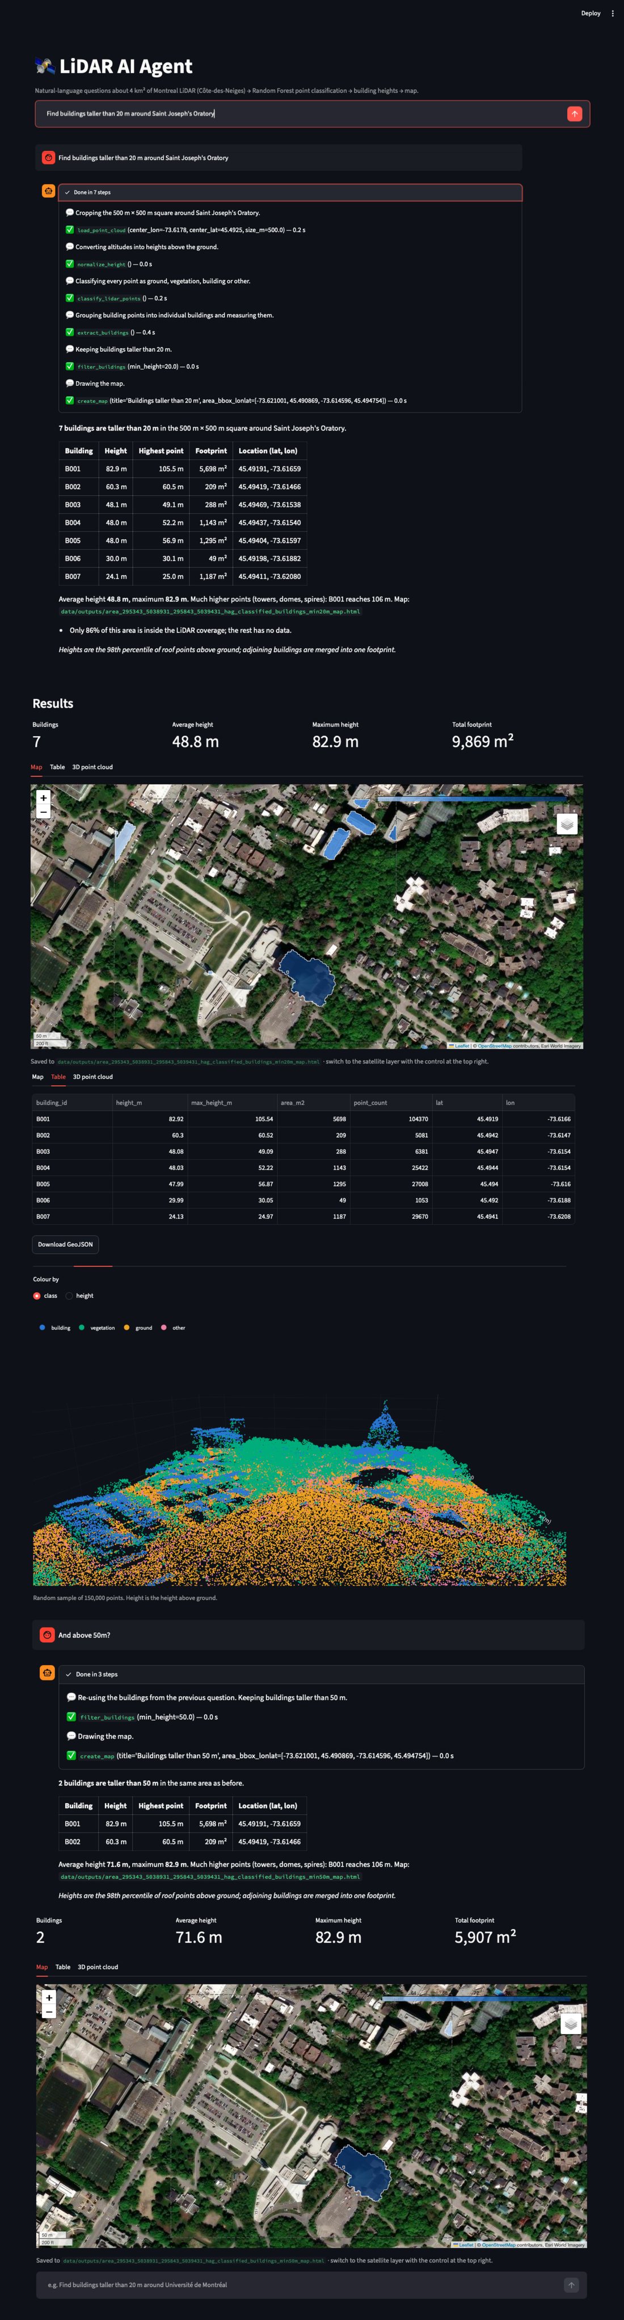Open the Map tab under the Results metrics
Image resolution: width=624 pixels, height=2320 pixels.
tap(36, 767)
